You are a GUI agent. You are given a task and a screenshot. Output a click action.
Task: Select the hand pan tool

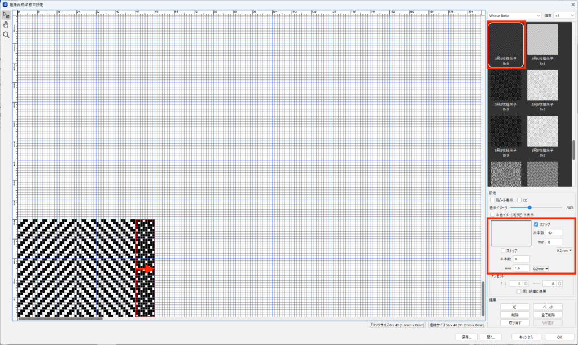click(6, 25)
